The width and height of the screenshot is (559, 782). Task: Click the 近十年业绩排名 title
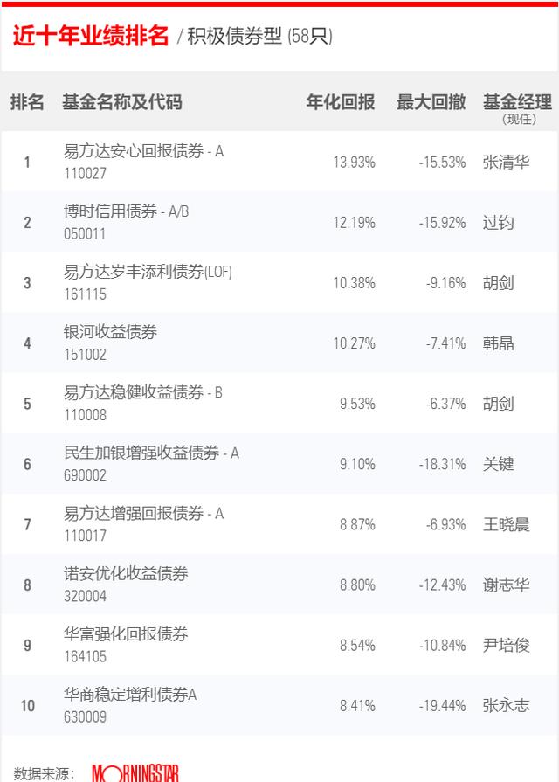(91, 36)
